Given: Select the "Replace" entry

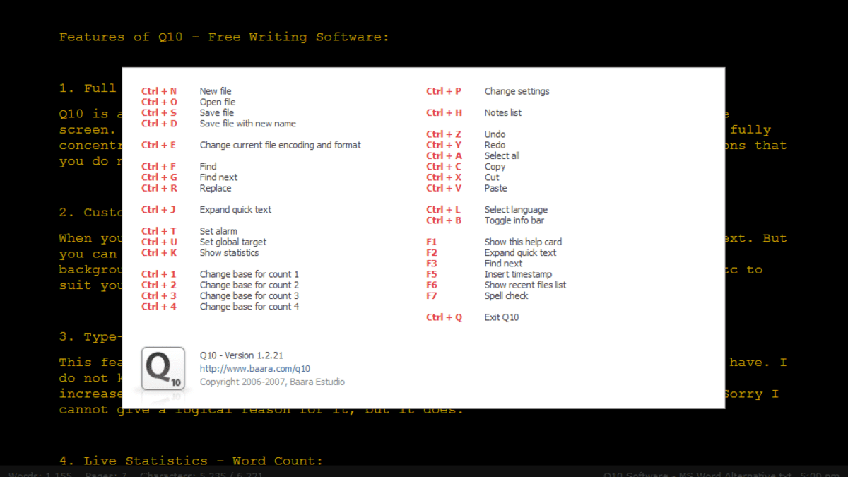Looking at the screenshot, I should click(x=216, y=188).
